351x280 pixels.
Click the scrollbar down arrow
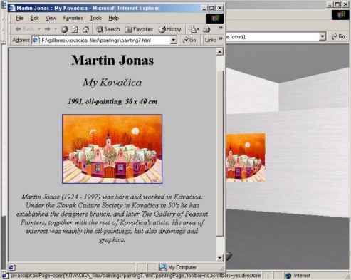[x=220, y=258]
